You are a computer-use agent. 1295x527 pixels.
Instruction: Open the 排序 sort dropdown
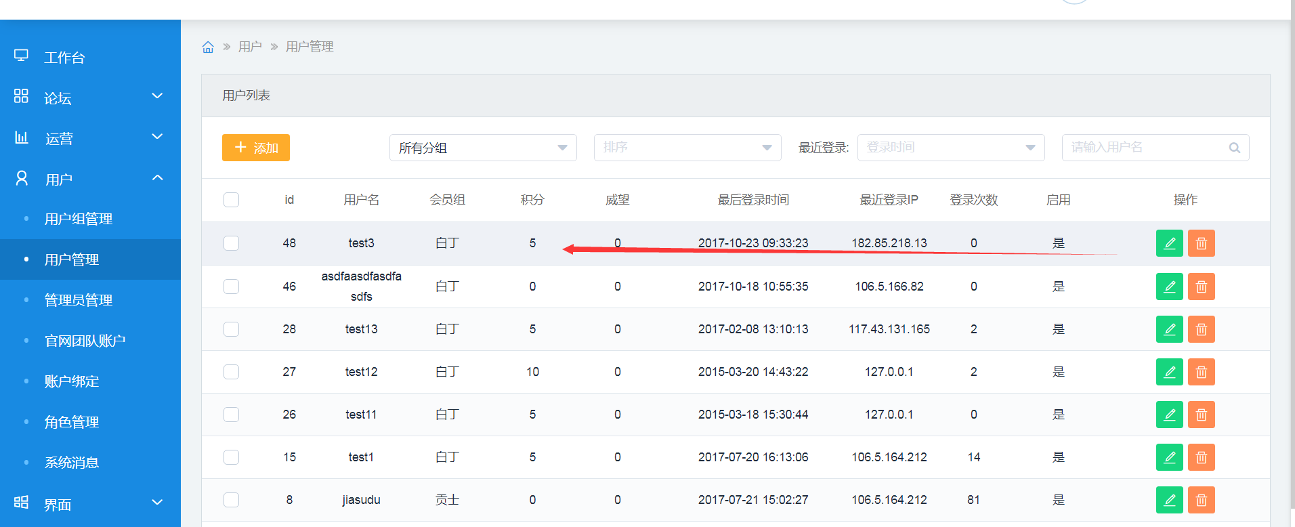pos(687,148)
